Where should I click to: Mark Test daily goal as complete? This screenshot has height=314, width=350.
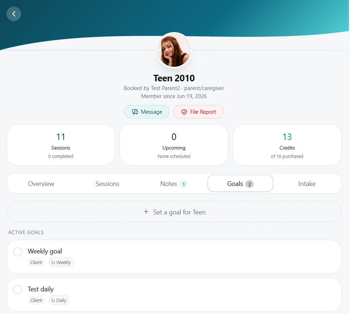click(x=17, y=290)
